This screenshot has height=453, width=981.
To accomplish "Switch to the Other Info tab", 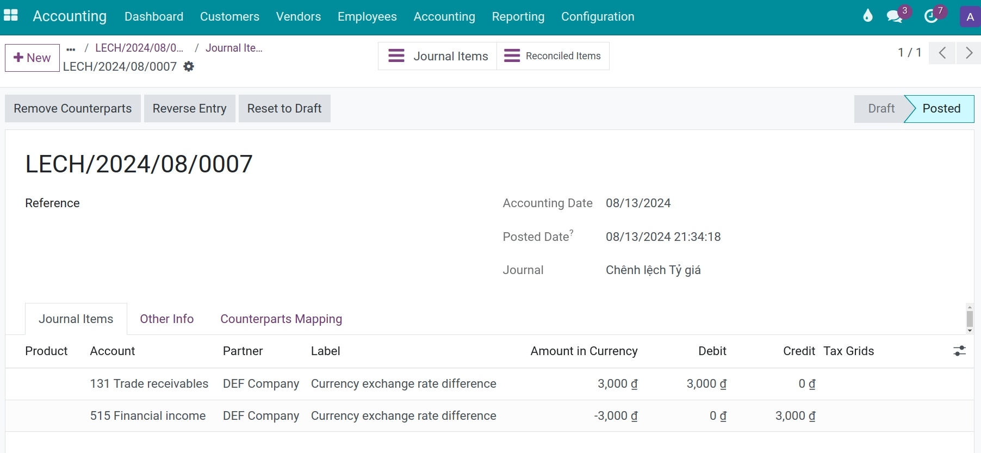I will [167, 319].
